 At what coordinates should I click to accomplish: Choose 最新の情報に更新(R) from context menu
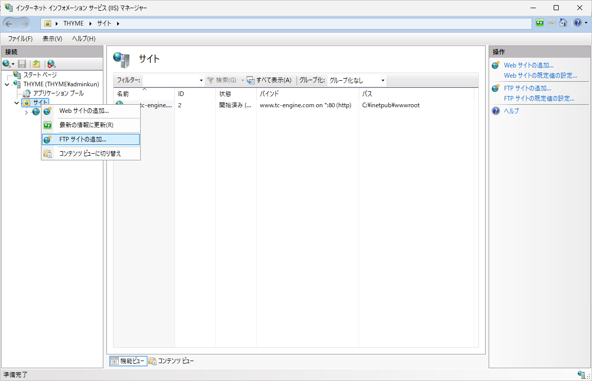point(91,125)
